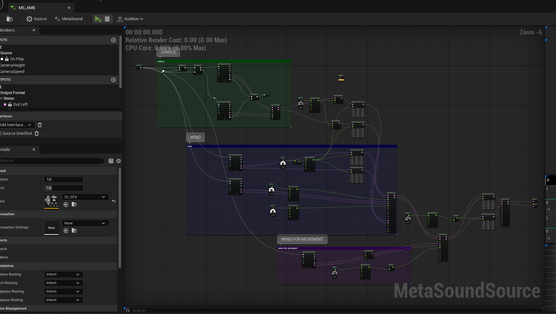The image size is (556, 314).
Task: Select the On Play input node in graph
Action: coord(139,67)
